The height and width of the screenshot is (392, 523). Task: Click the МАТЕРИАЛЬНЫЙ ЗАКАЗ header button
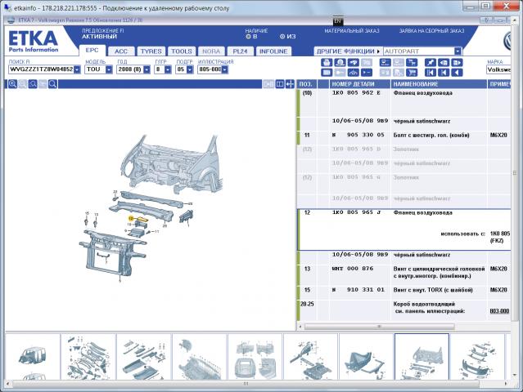click(x=352, y=30)
